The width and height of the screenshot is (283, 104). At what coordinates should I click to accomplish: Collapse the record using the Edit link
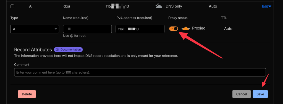tap(265, 7)
